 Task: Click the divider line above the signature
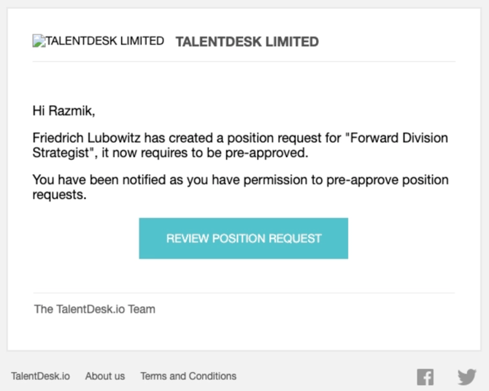(244, 293)
